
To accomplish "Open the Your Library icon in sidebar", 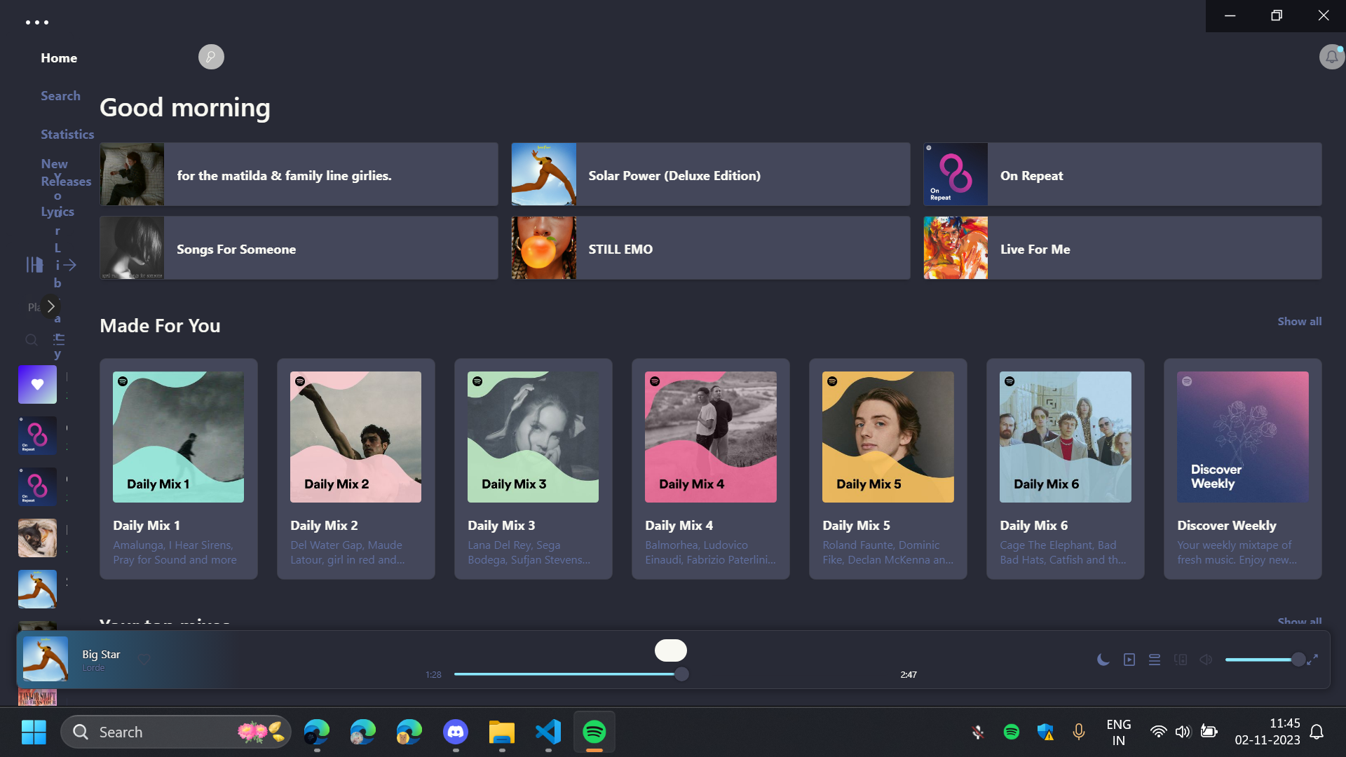I will click(34, 265).
